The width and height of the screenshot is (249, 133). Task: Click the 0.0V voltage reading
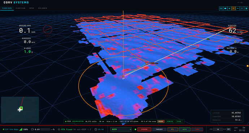pos(37,129)
